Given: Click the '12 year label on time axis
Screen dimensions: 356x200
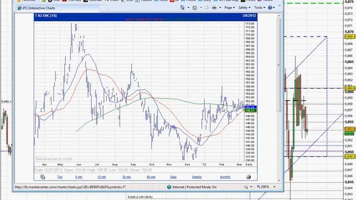Looking at the screenshot, I should [x=204, y=164].
